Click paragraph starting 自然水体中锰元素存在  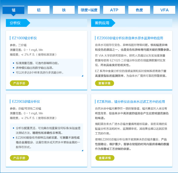point(132,113)
